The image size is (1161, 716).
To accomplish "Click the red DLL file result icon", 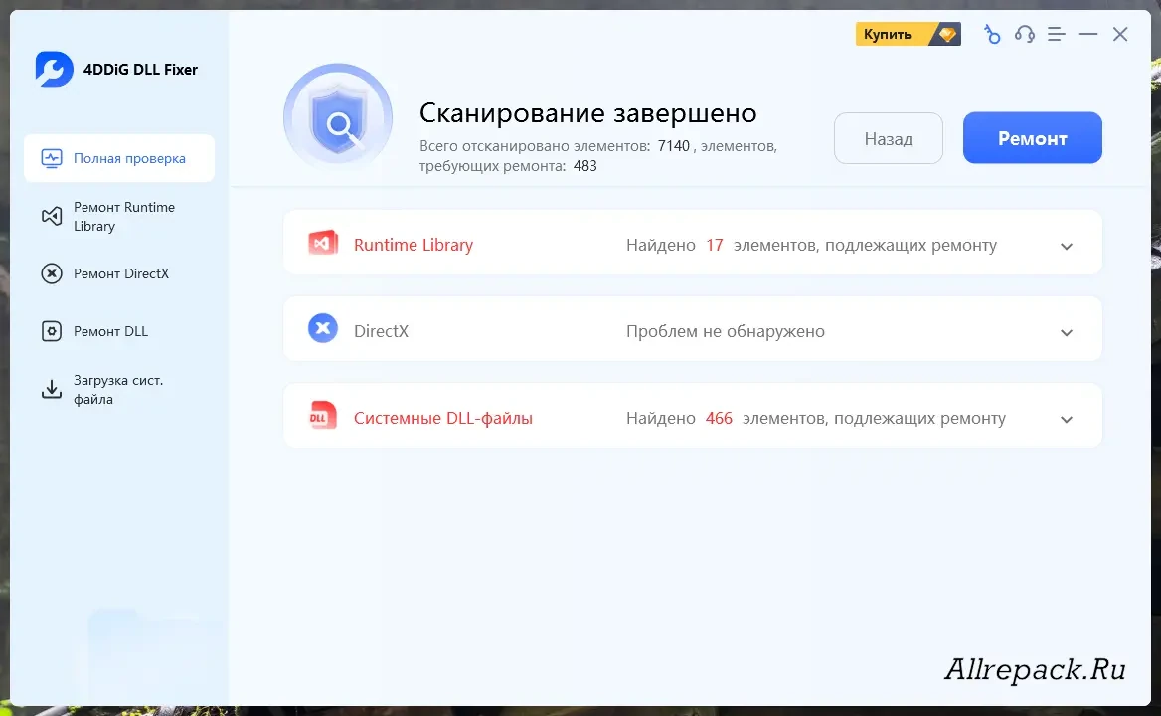I will click(x=323, y=416).
